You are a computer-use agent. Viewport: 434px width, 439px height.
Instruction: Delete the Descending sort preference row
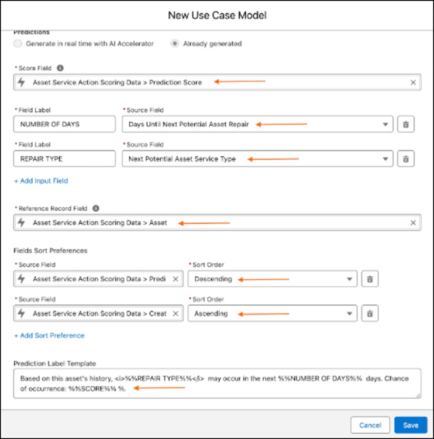(x=370, y=279)
